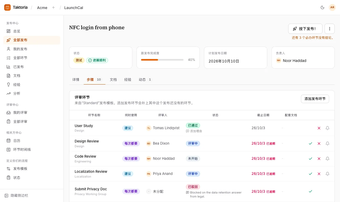Open 总览 in sidebar

(32, 31)
